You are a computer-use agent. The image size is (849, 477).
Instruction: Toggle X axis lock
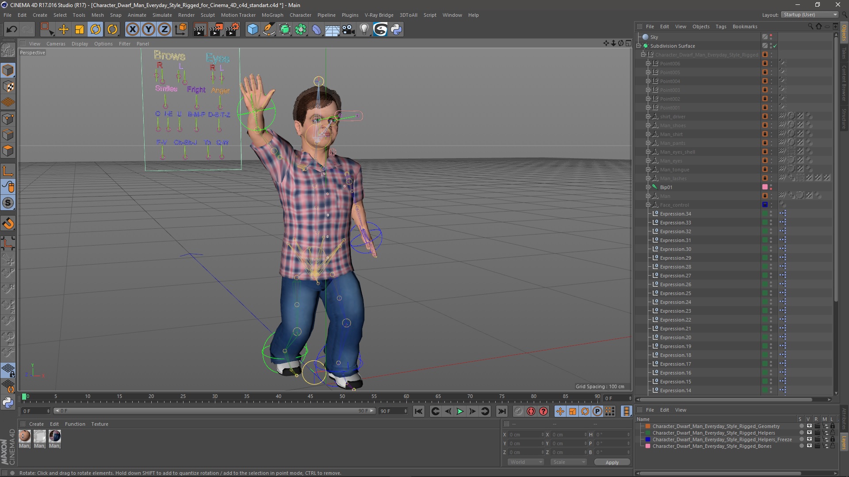(132, 30)
